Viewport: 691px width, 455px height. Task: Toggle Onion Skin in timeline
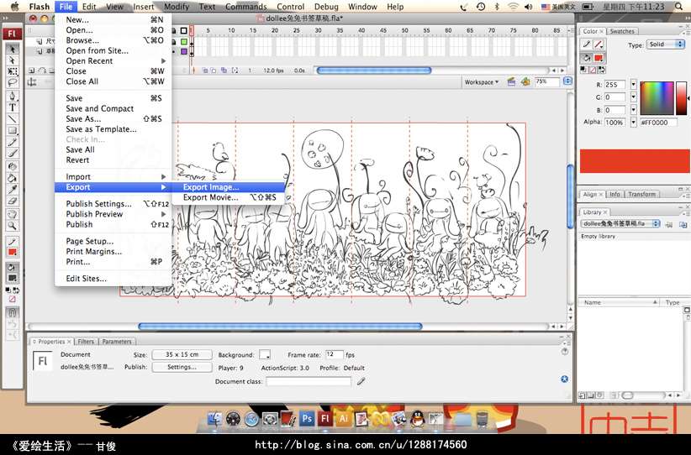pos(205,71)
